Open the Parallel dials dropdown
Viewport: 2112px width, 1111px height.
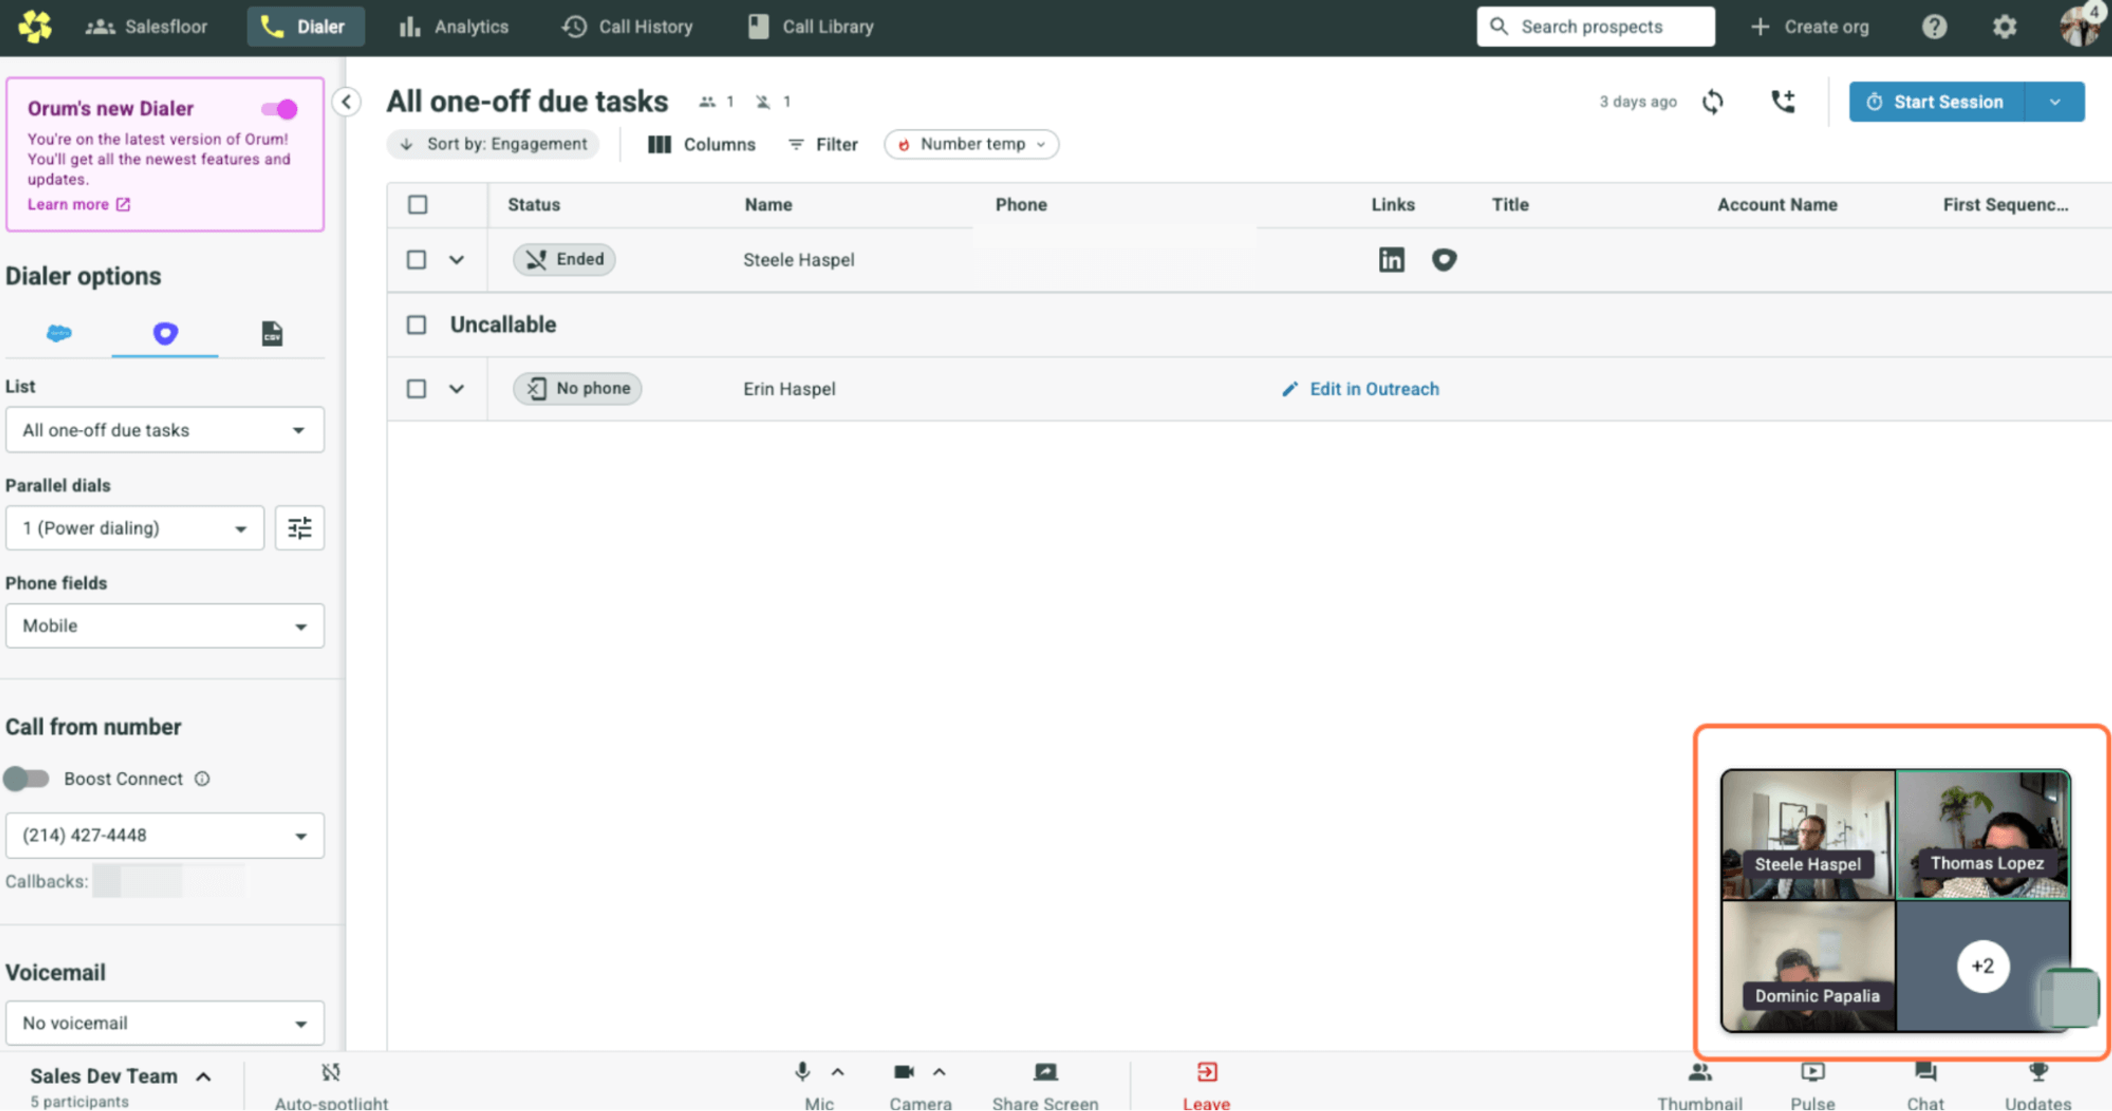pos(134,528)
